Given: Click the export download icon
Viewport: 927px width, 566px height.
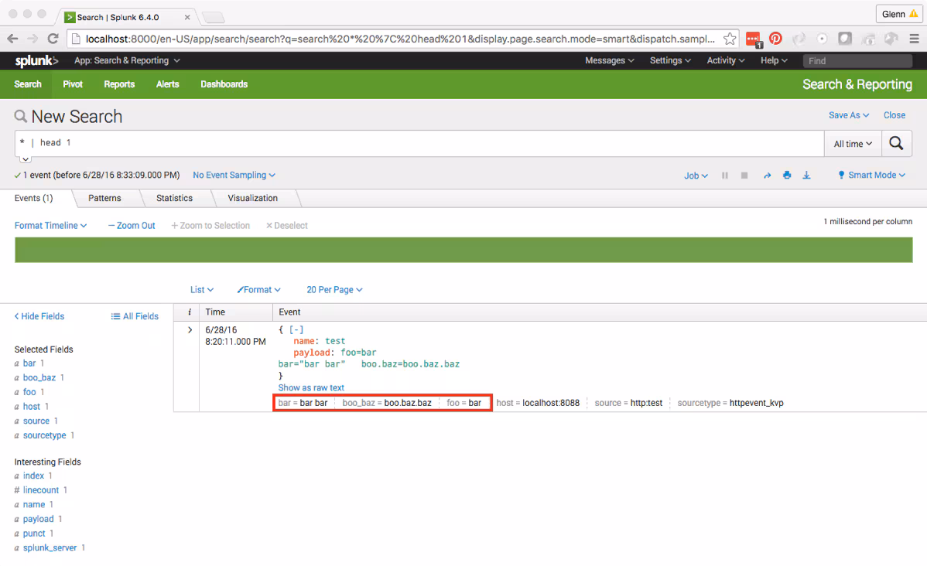Looking at the screenshot, I should point(806,176).
